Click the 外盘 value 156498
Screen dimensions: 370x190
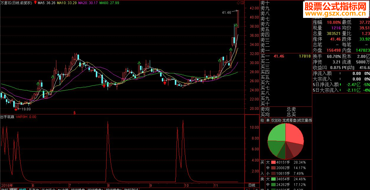(334, 50)
